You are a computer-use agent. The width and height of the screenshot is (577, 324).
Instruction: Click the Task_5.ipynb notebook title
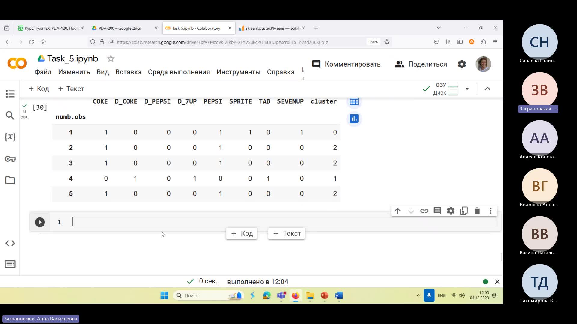(x=73, y=59)
